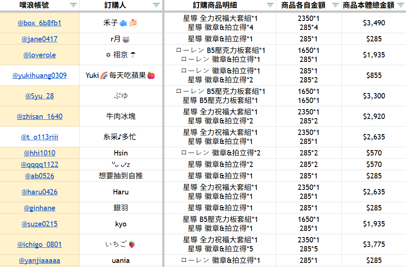Open the @ichigo_0801 account link
The width and height of the screenshot is (406, 267).
[x=39, y=244]
